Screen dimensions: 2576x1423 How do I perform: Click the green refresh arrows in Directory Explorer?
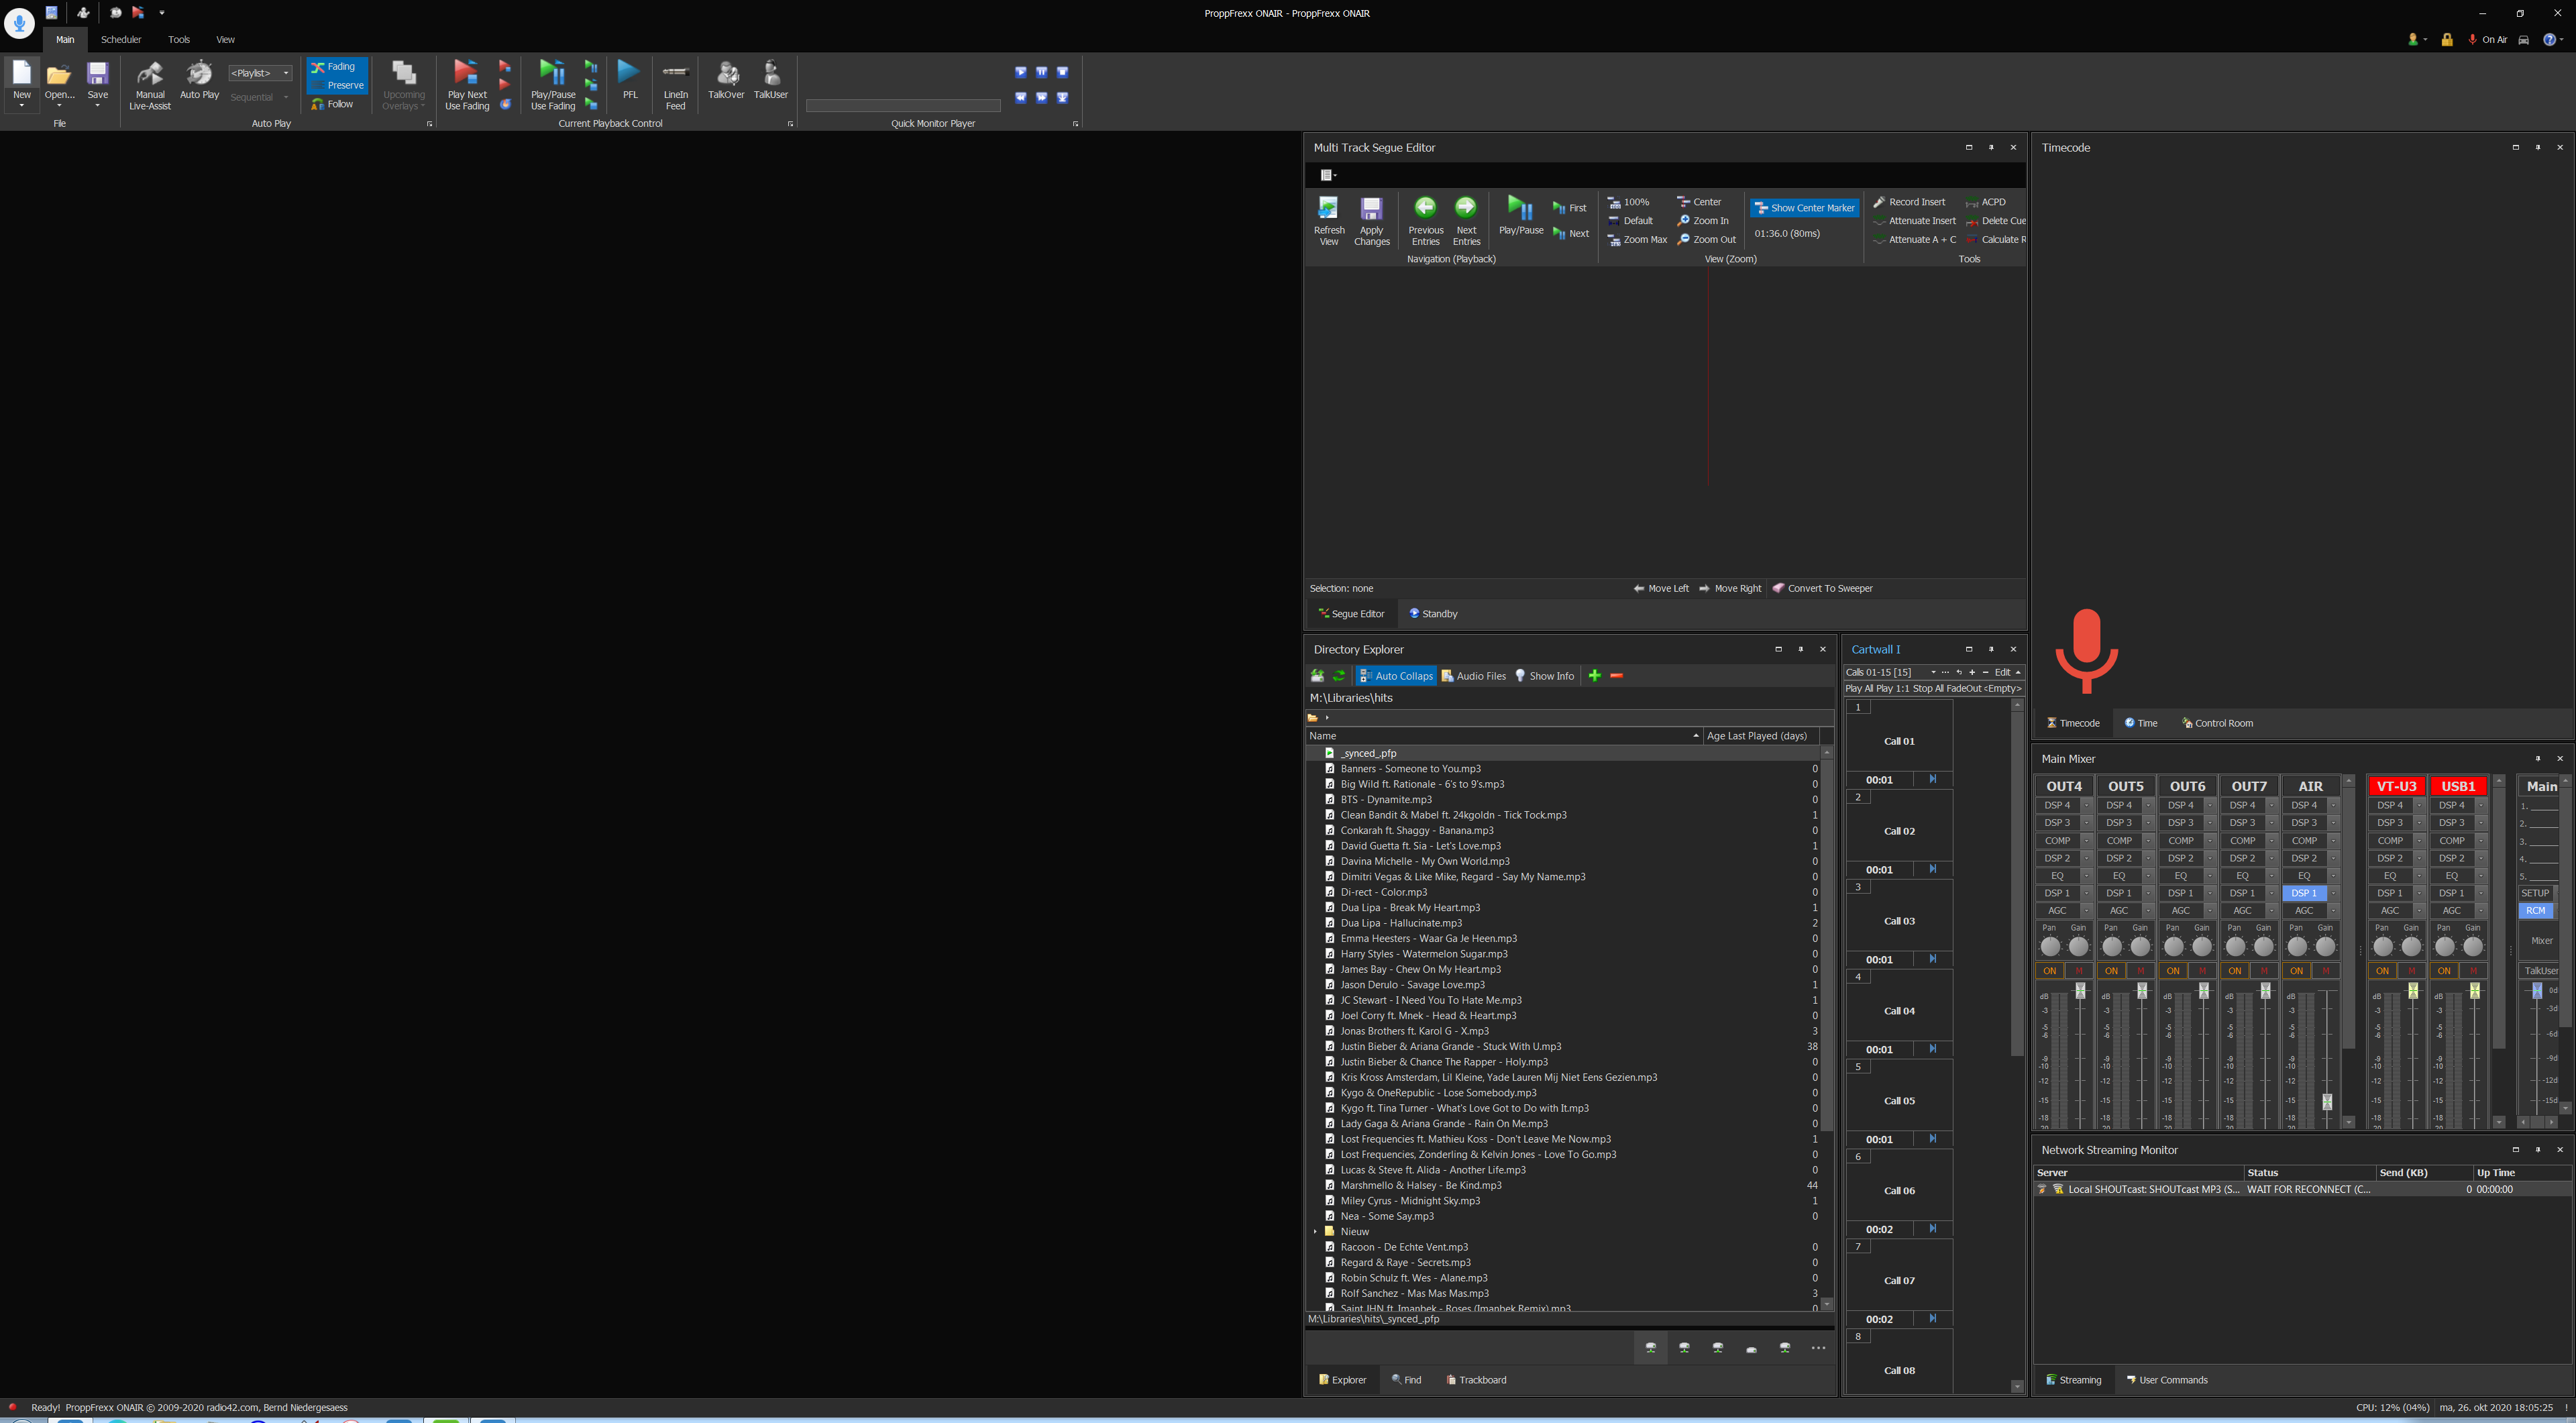(1339, 676)
